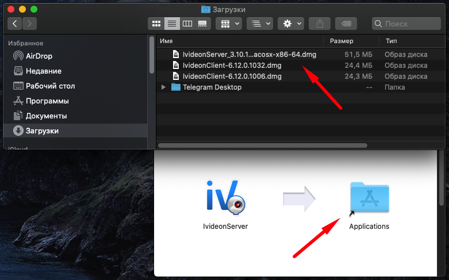This screenshot has width=449, height=280.
Task: Click the Загрузки folder icon in title bar
Action: point(205,9)
